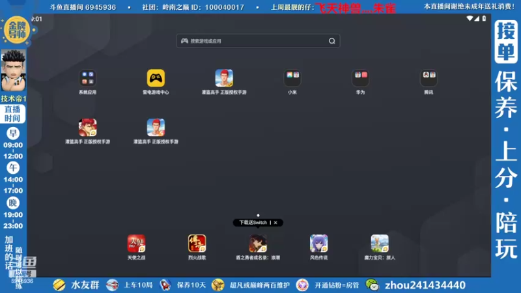Tap the battery status icon
Image resolution: width=521 pixels, height=293 pixels.
point(484,19)
